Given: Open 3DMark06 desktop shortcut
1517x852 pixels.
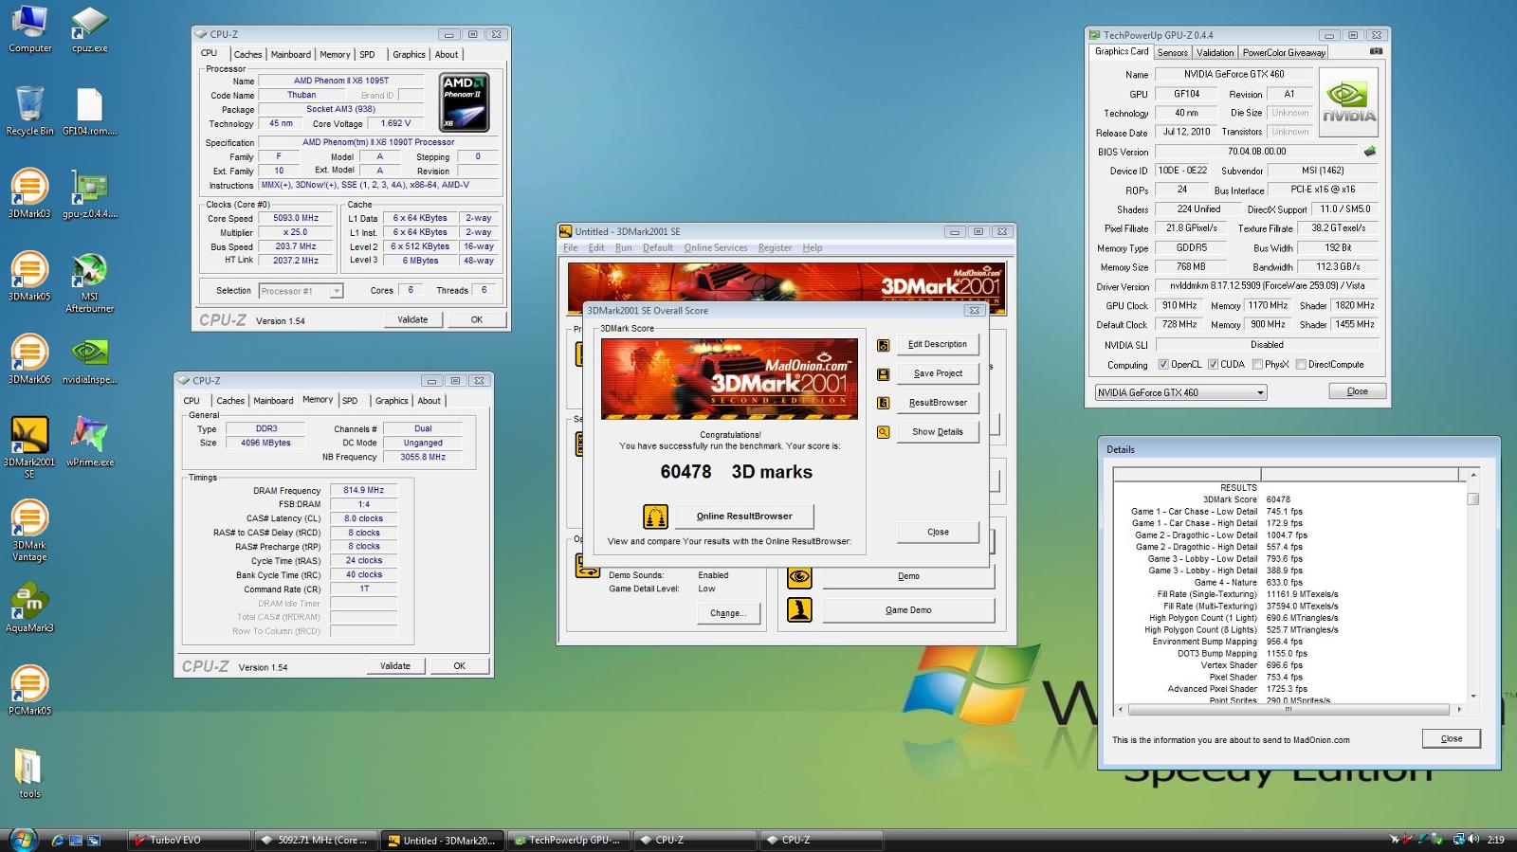Looking at the screenshot, I should click(29, 359).
